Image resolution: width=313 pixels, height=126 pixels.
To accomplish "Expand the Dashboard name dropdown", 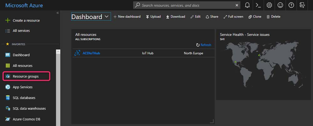I will pyautogui.click(x=107, y=16).
